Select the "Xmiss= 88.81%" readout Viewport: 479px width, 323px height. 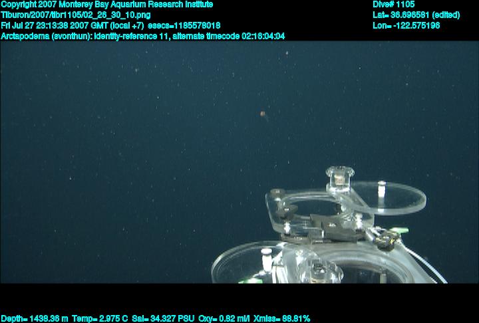[281, 319]
